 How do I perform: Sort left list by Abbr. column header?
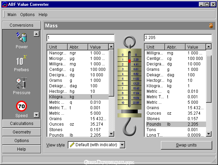(x=78, y=47)
